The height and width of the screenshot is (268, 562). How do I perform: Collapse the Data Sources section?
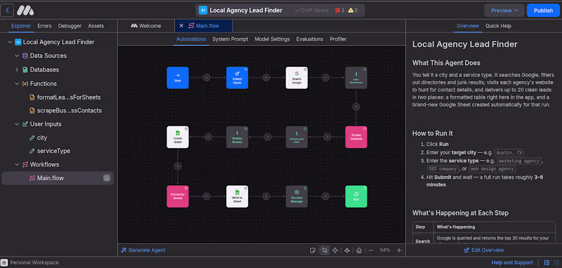tap(17, 56)
